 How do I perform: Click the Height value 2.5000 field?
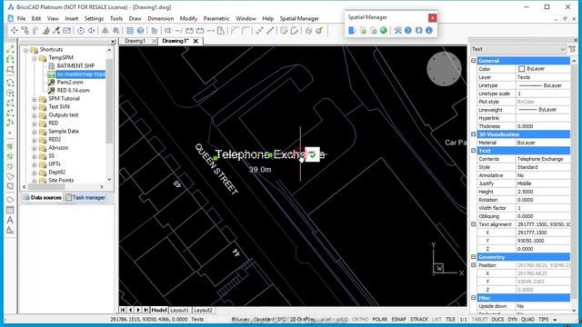[543, 192]
